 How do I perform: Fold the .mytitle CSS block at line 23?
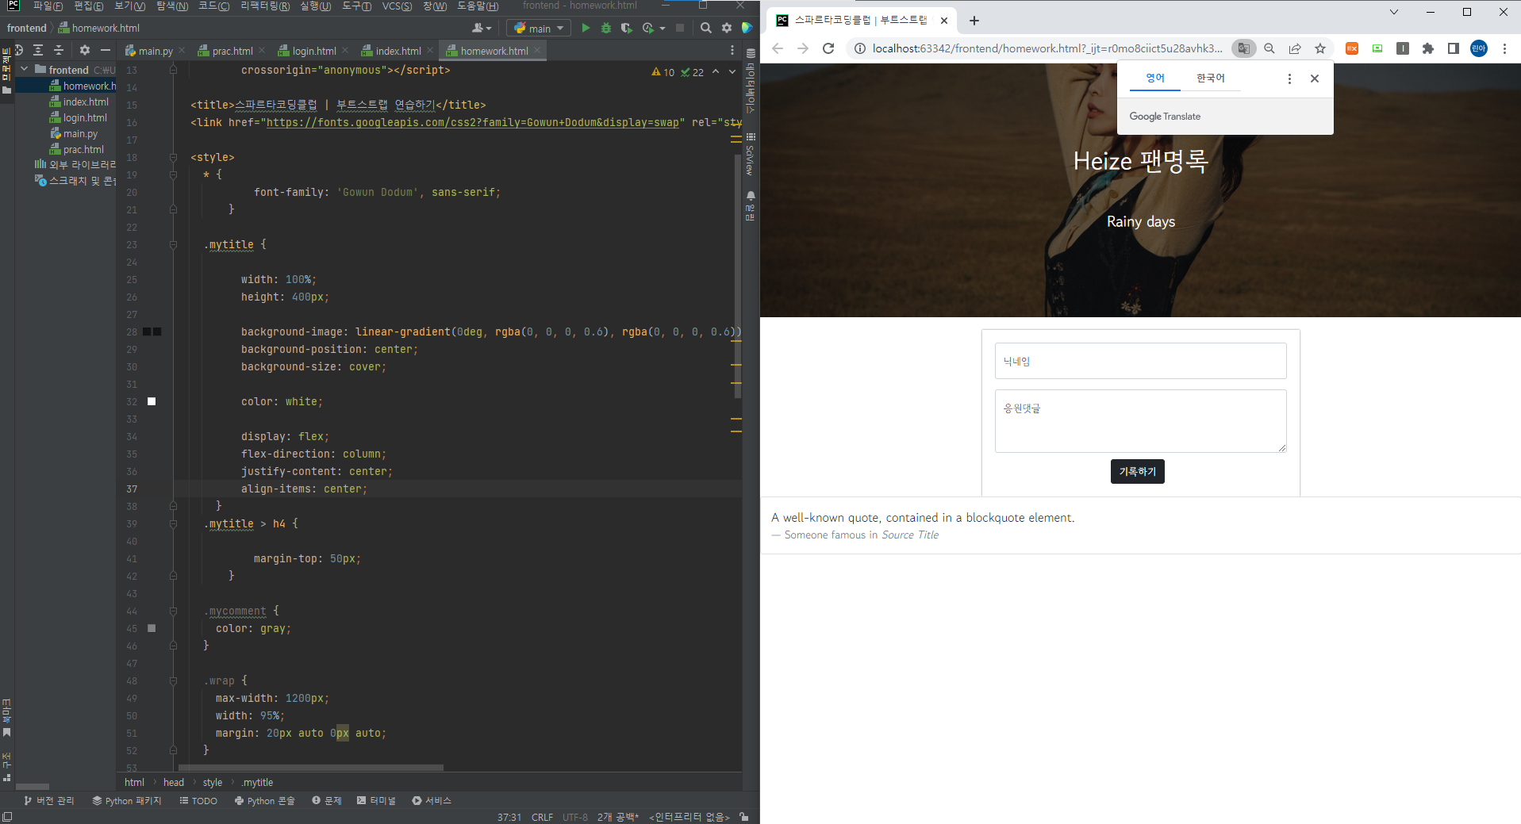173,244
